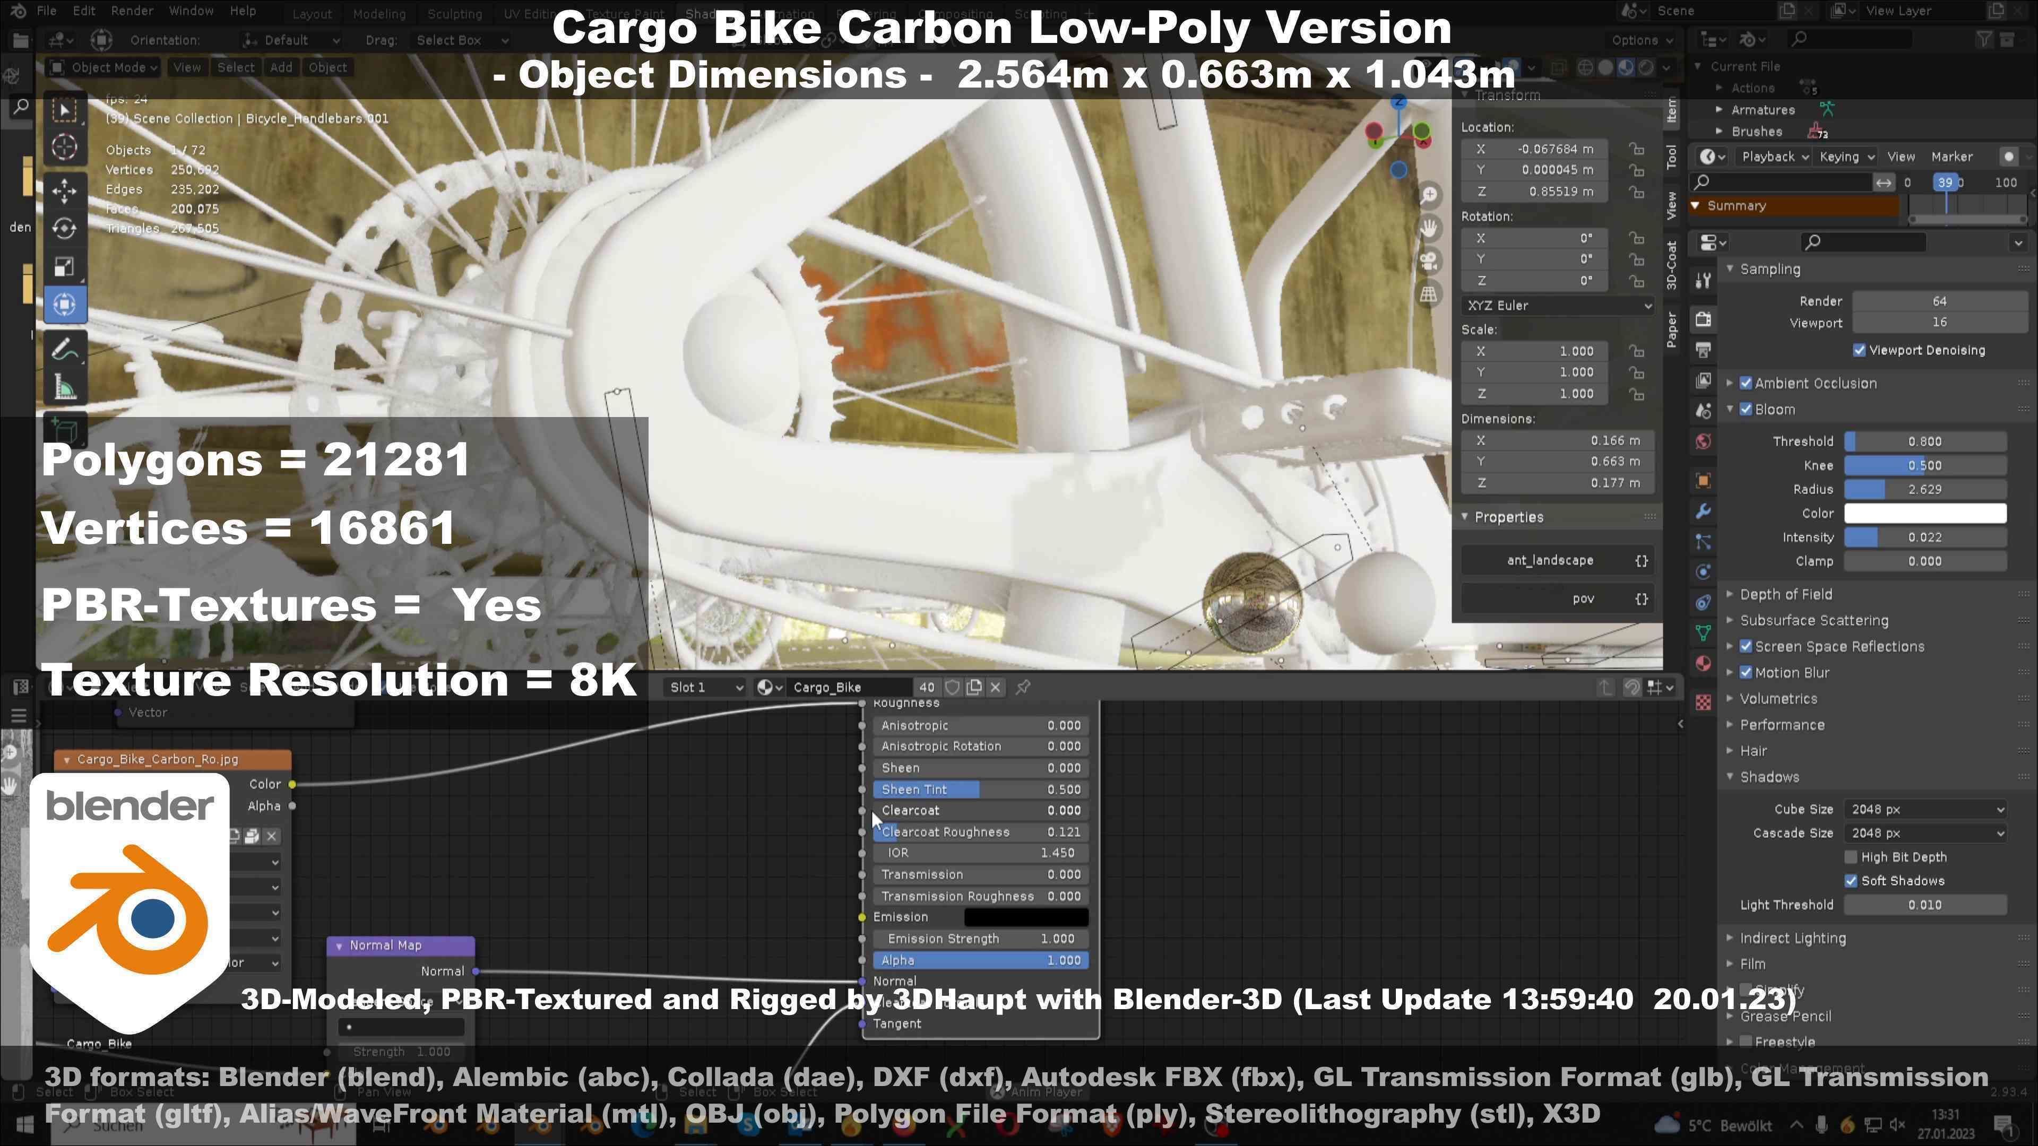Toggle lock on Location X

click(1636, 149)
